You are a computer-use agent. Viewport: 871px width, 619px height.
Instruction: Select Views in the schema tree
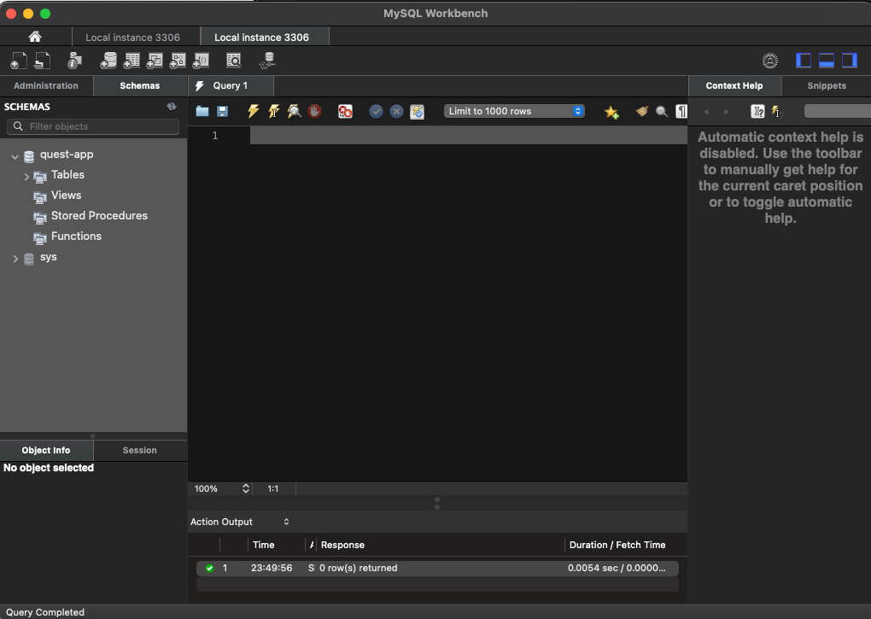click(66, 196)
